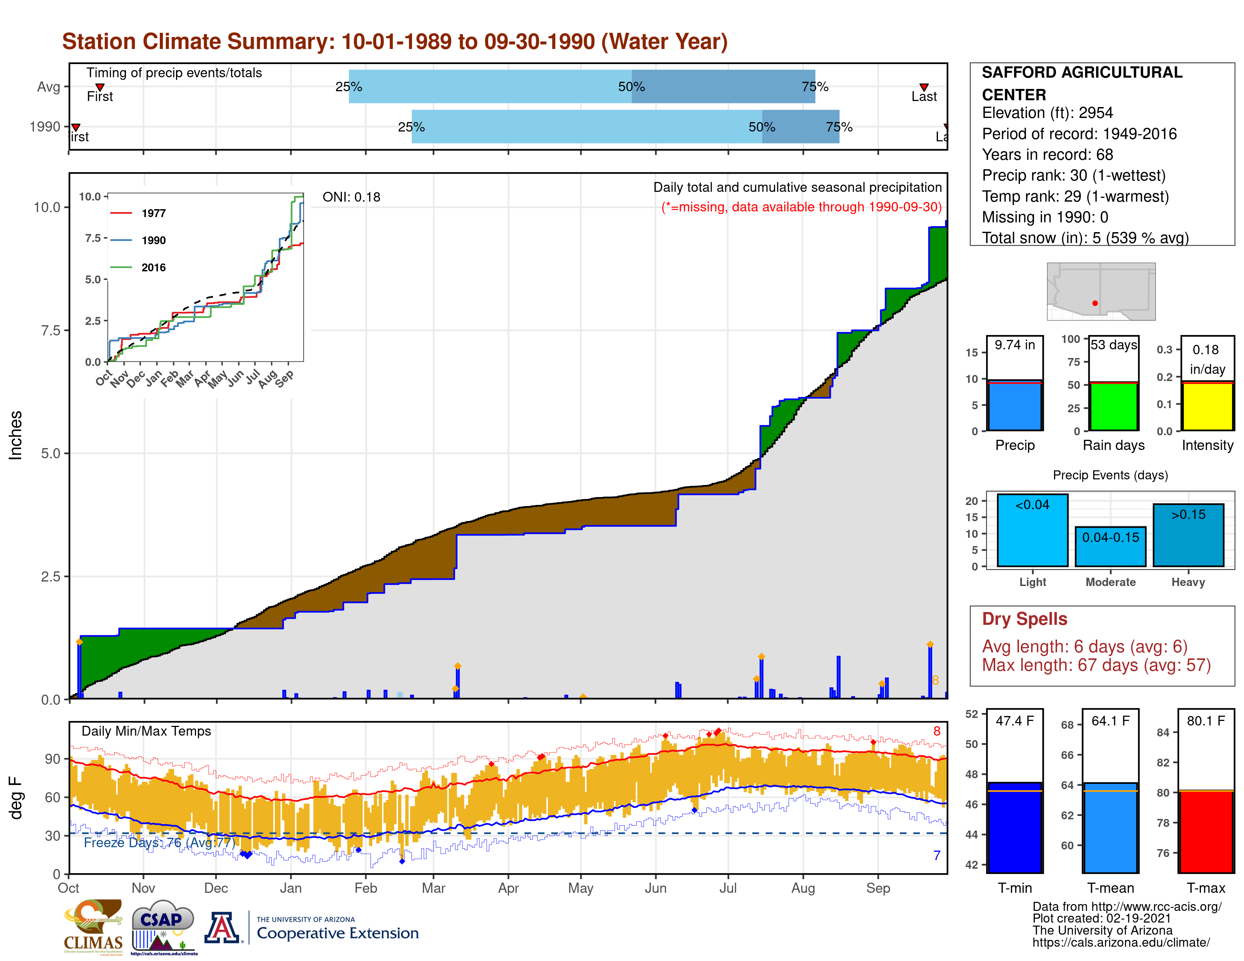Click 'Max length: 67 days (avg: 57)'

(1096, 665)
